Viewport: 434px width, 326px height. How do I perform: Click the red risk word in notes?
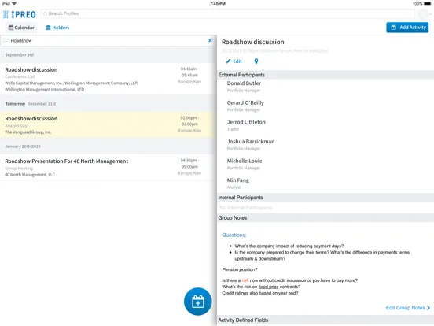[x=245, y=280]
